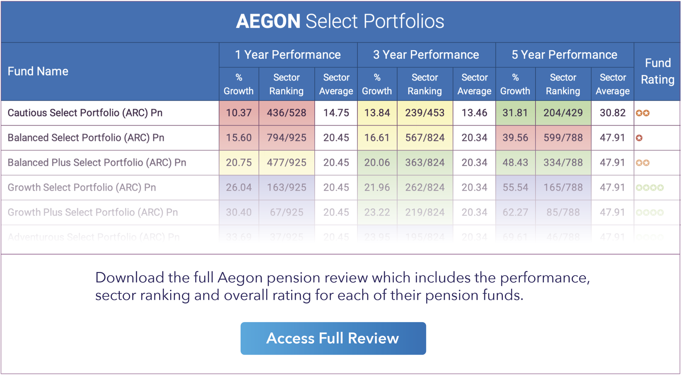Click the red 436/528 sector ranking cell
This screenshot has height=375, width=681.
point(286,113)
